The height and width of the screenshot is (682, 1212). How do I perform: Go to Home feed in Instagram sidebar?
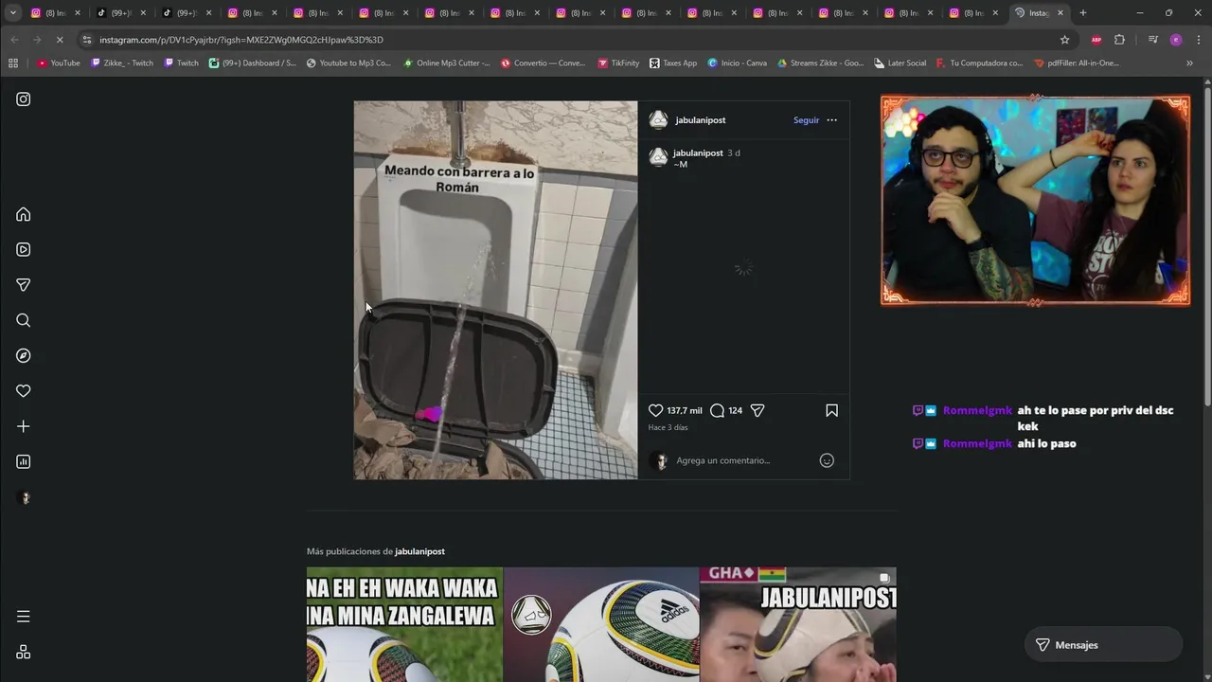tap(24, 214)
